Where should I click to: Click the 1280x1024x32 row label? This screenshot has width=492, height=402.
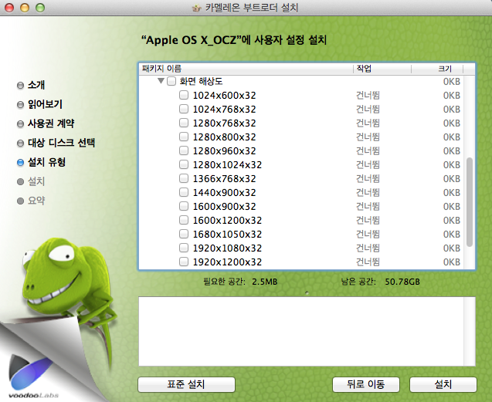click(227, 164)
